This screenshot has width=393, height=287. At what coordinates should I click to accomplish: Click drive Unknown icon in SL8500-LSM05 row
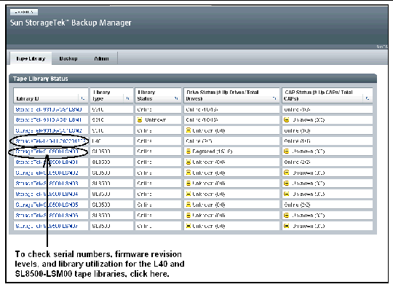point(188,205)
